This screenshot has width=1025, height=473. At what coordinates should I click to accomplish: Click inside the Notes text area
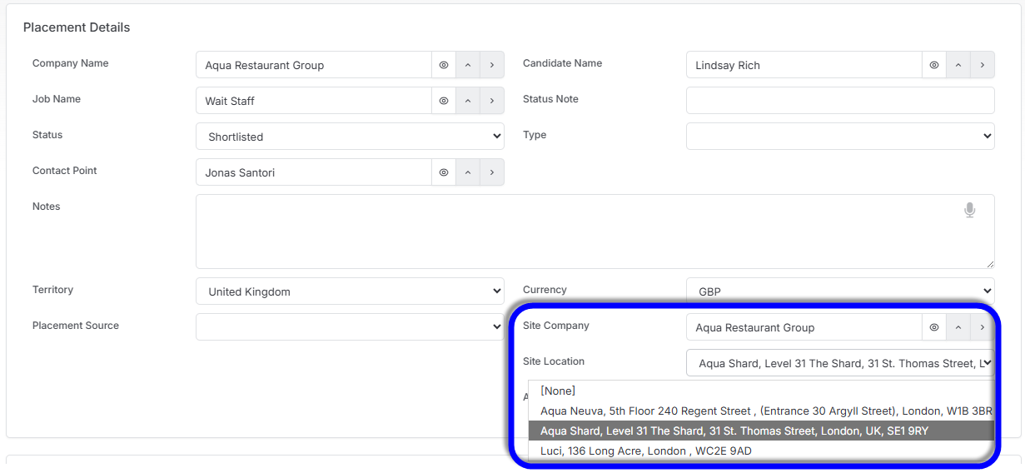click(x=595, y=232)
